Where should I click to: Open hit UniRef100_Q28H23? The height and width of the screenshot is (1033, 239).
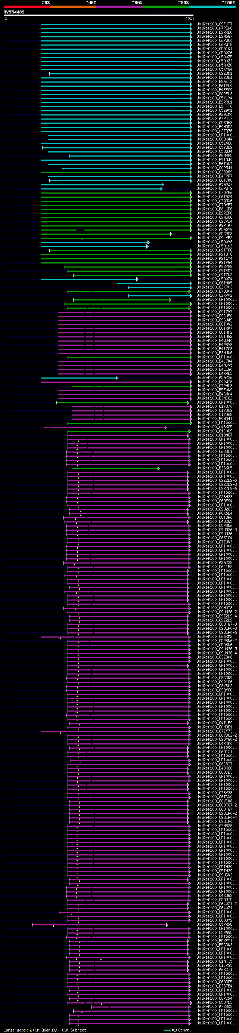[214, 497]
